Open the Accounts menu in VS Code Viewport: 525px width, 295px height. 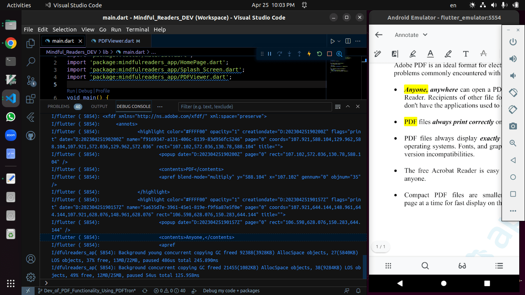[x=31, y=259]
